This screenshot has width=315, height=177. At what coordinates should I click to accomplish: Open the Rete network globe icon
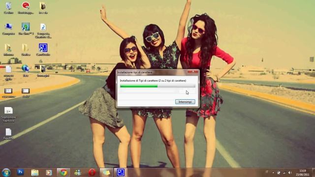pyautogui.click(x=26, y=71)
